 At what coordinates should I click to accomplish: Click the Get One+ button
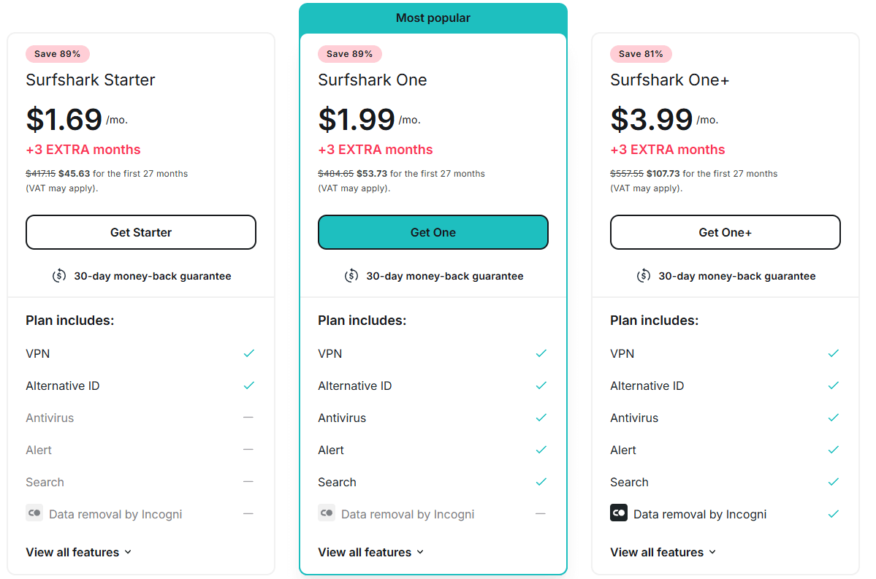point(725,232)
